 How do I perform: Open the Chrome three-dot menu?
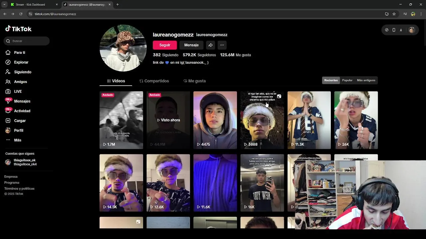pos(421,14)
